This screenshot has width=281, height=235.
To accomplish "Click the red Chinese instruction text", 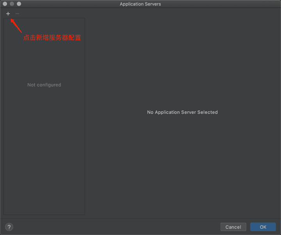I will tap(52, 38).
